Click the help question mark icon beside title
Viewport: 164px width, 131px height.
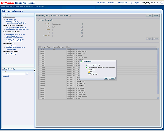tap(70, 15)
